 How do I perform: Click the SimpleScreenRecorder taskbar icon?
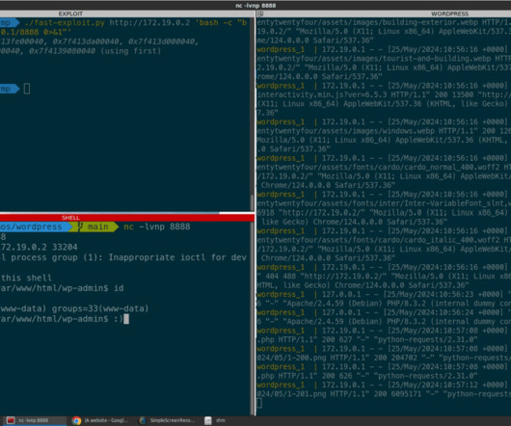tap(143, 420)
